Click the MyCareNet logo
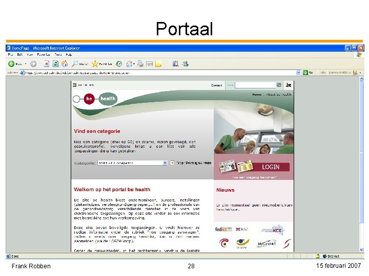The width and height of the screenshot is (369, 276). (266, 244)
